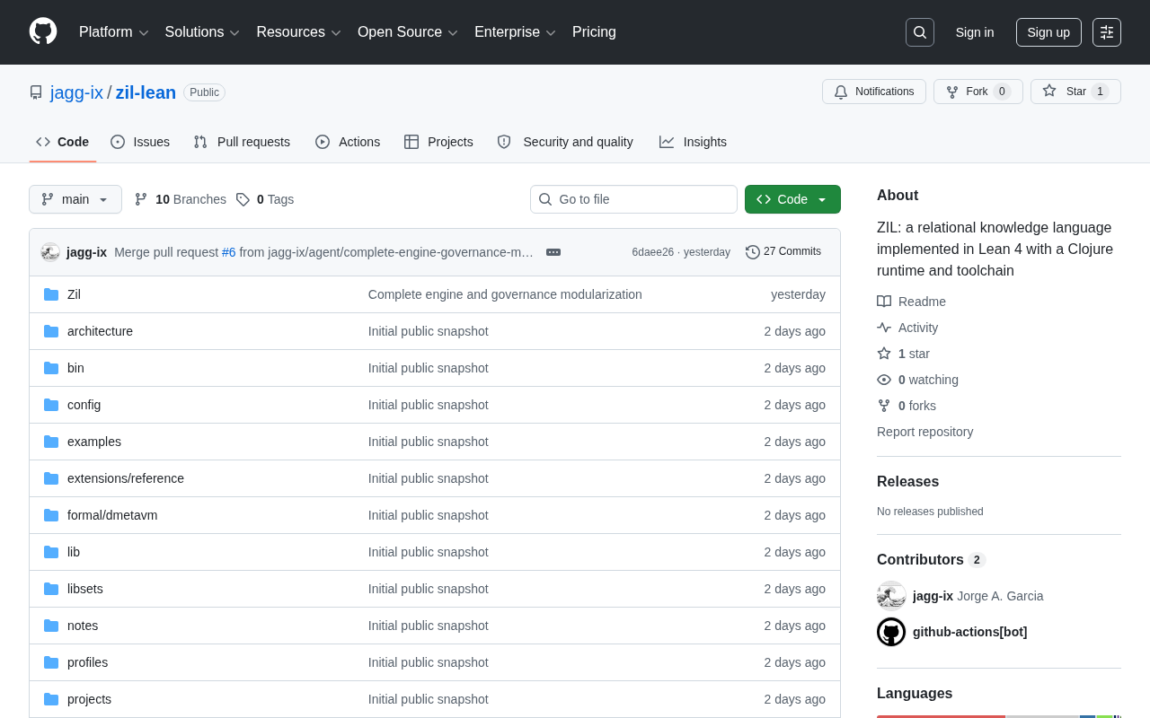Open the search magnifier button

(x=920, y=32)
